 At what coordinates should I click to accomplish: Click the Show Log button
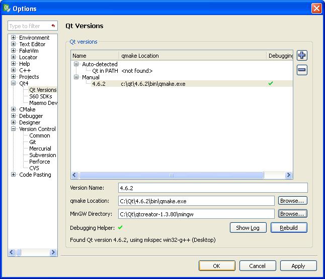click(248, 228)
